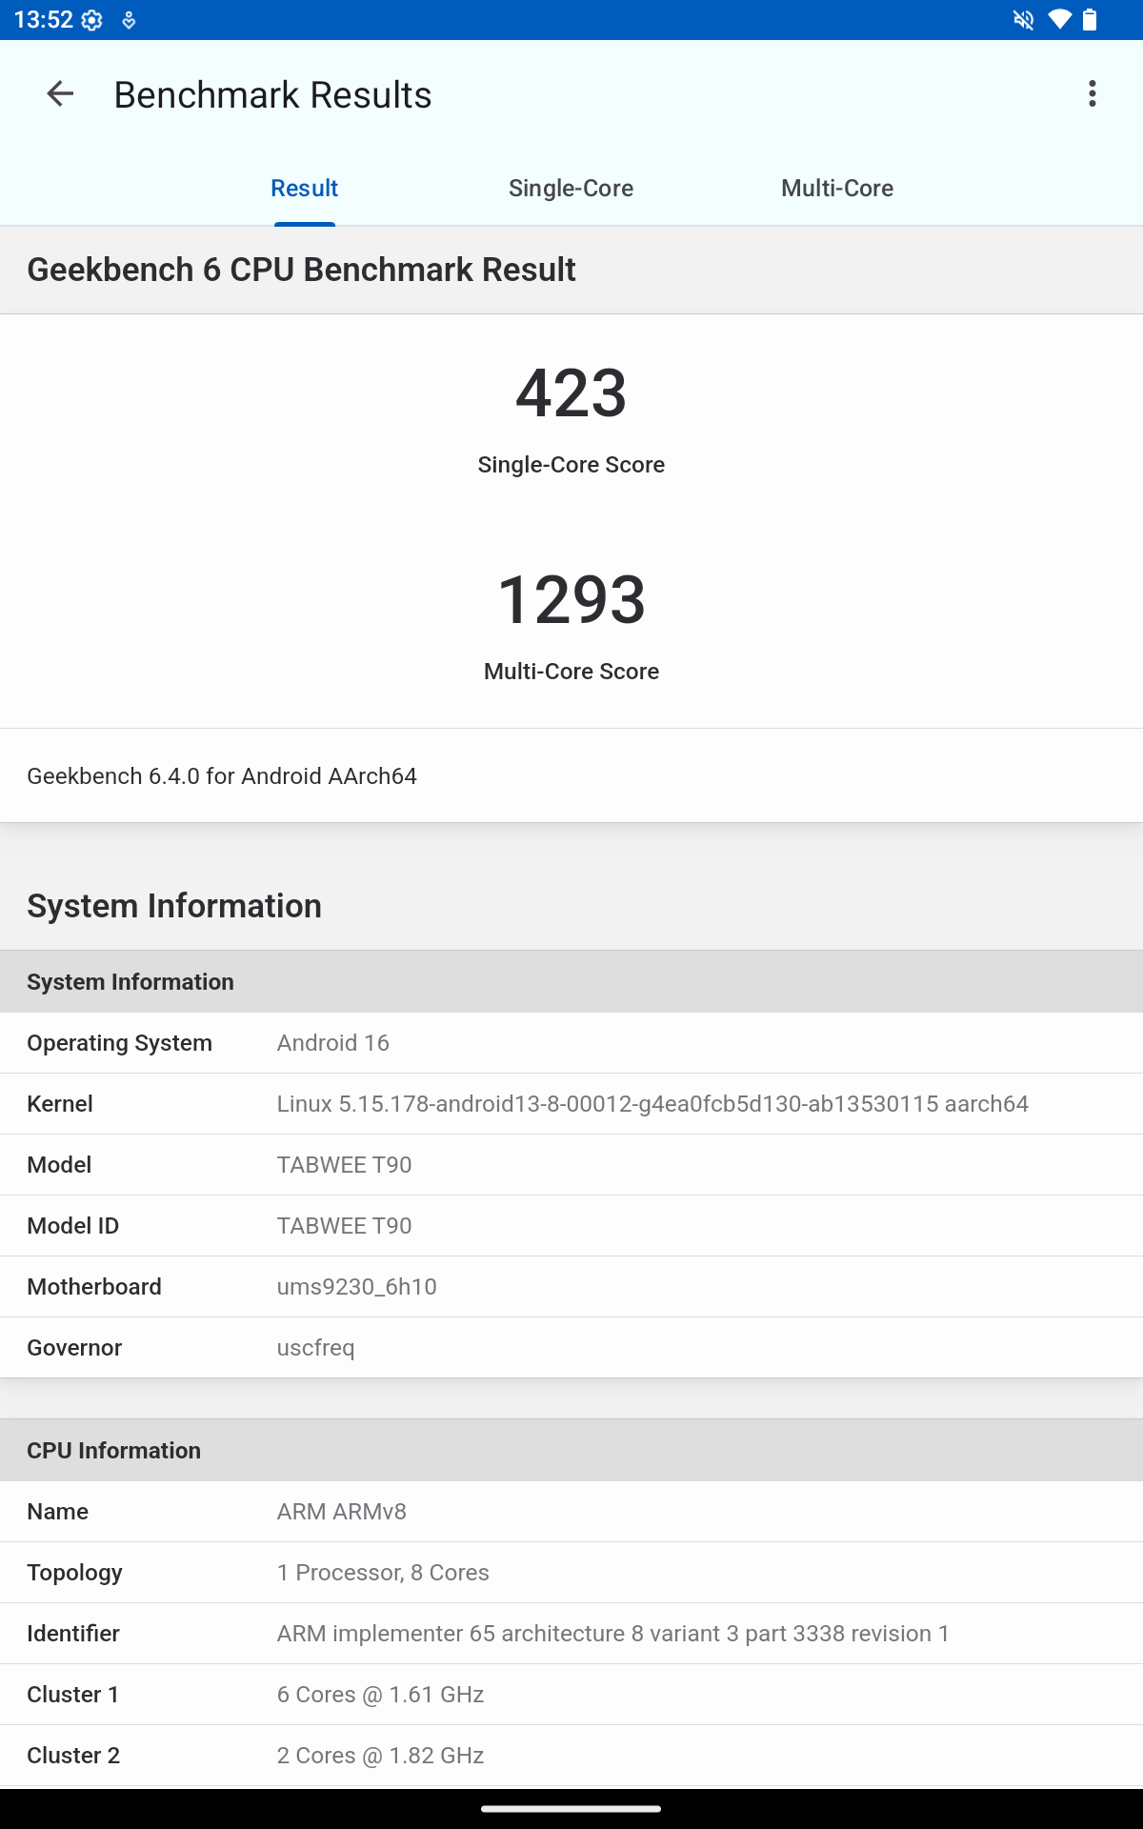Select the Kernel version row

tap(571, 1104)
